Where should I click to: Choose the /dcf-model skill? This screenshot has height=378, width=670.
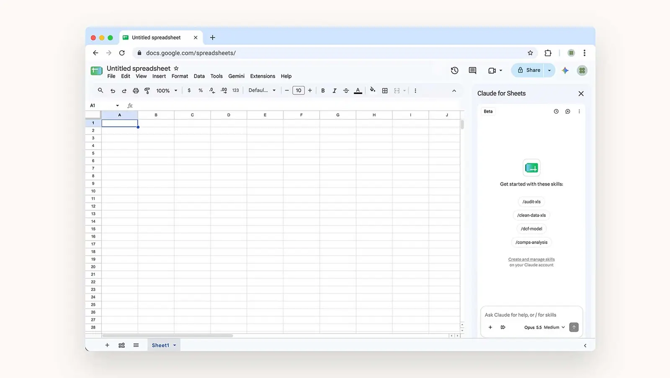(531, 229)
